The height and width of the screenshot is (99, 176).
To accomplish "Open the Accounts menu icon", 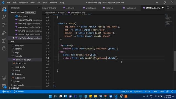I will pyautogui.click(x=4, y=78).
